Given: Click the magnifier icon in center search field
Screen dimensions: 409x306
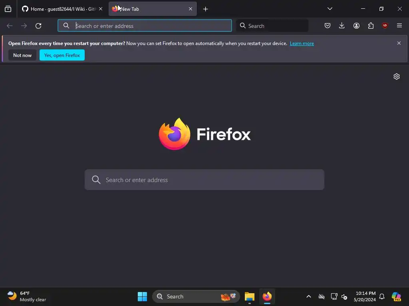Looking at the screenshot, I should (x=96, y=180).
